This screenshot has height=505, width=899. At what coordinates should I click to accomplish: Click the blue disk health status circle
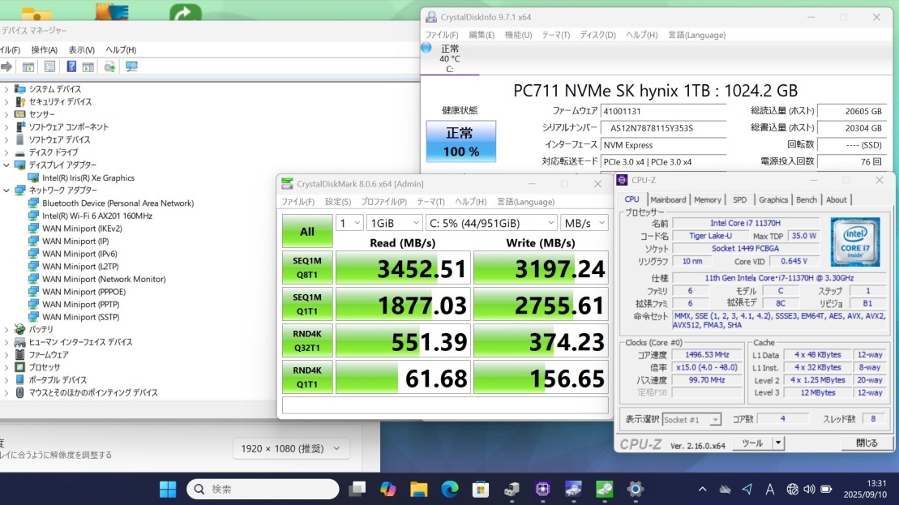coord(426,48)
